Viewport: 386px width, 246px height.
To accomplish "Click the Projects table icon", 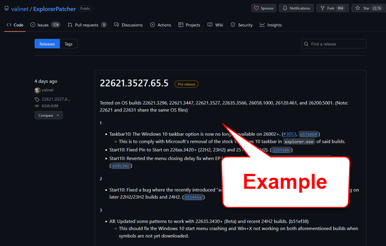I will coord(181,25).
